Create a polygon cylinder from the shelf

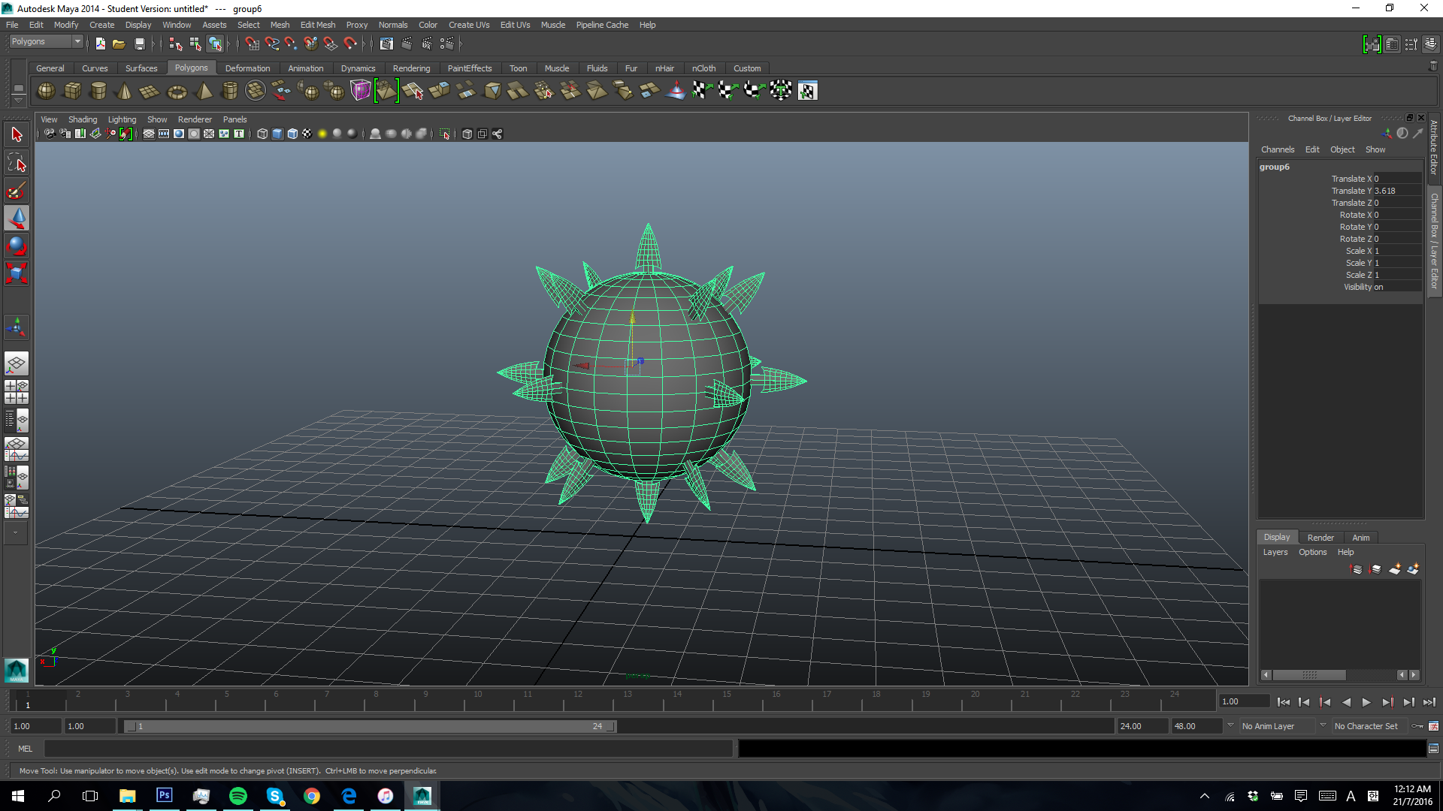[98, 91]
